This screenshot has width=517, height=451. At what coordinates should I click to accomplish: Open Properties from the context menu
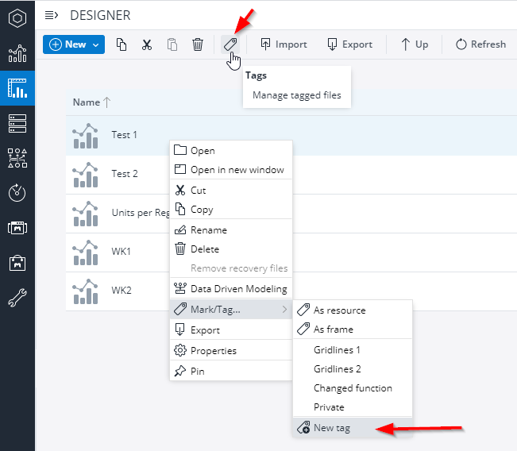pyautogui.click(x=231, y=350)
